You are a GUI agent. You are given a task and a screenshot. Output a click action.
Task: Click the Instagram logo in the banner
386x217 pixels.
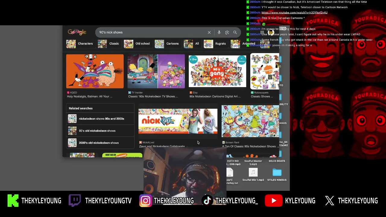pos(145,201)
